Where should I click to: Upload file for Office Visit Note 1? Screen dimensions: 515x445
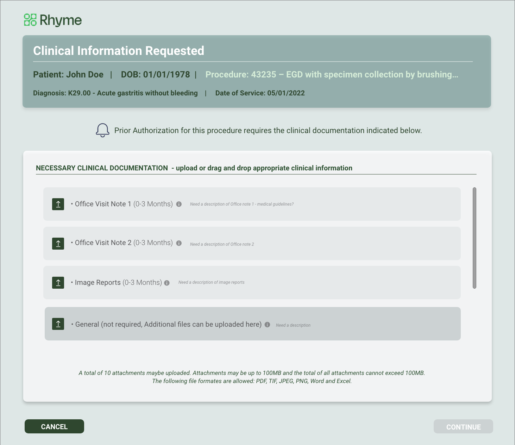tap(58, 204)
